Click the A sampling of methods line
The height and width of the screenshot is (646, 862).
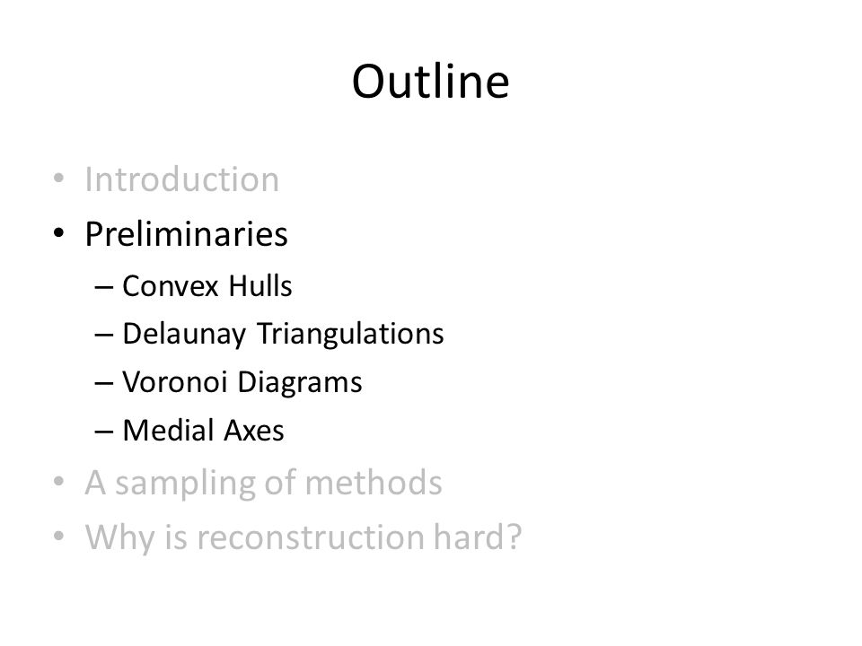[x=263, y=483]
